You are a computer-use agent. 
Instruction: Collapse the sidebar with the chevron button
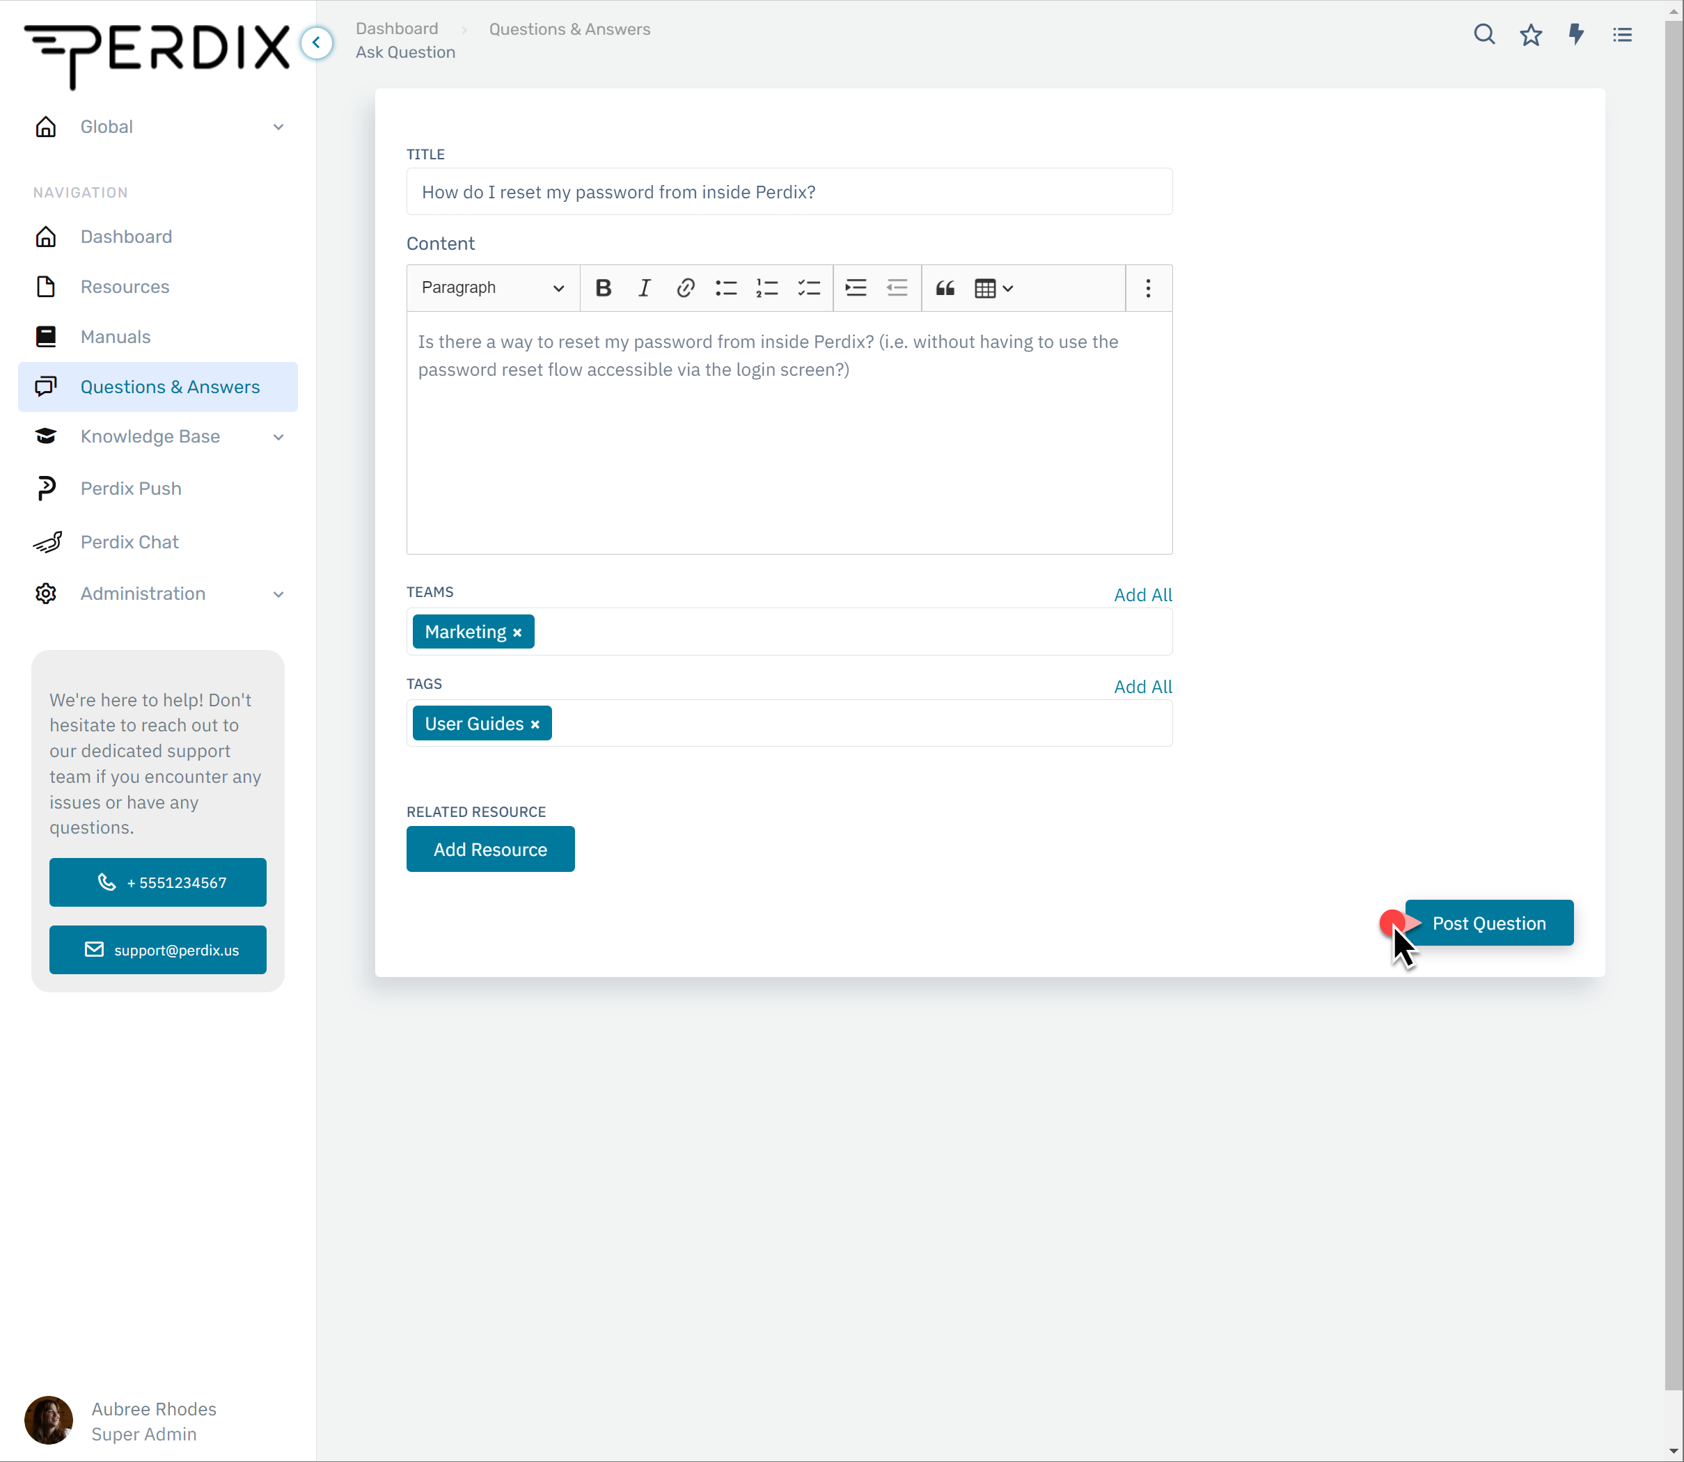317,42
